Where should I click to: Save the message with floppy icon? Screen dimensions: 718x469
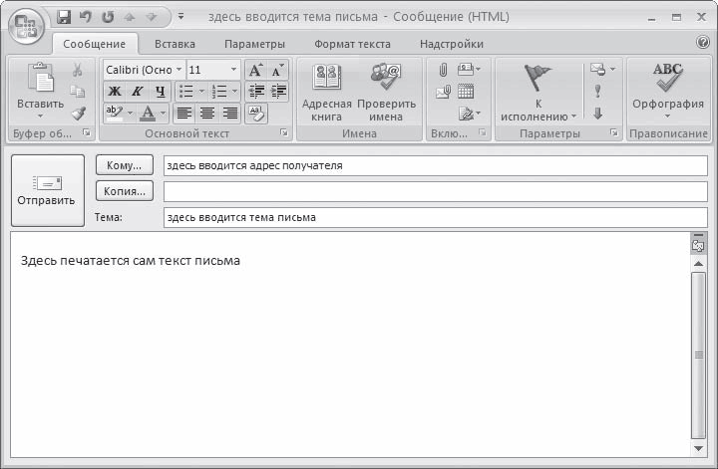64,17
